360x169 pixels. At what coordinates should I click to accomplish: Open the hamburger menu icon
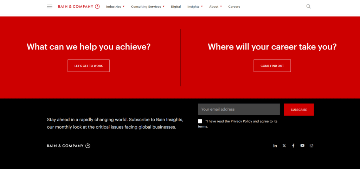(50, 6)
